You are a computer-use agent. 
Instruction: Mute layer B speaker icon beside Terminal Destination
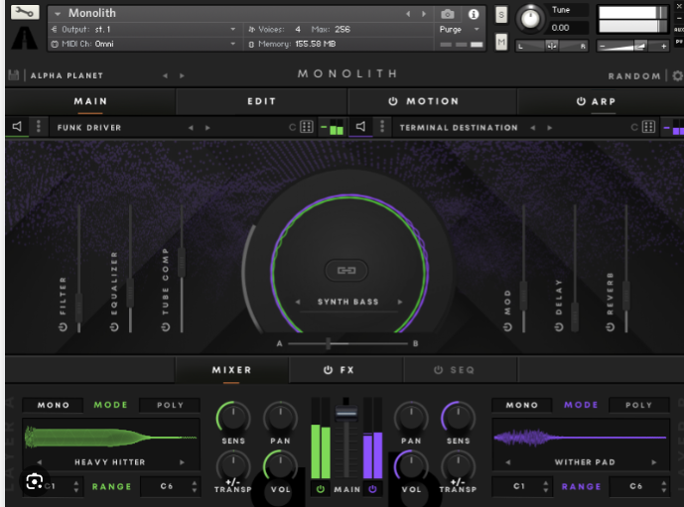(x=360, y=127)
